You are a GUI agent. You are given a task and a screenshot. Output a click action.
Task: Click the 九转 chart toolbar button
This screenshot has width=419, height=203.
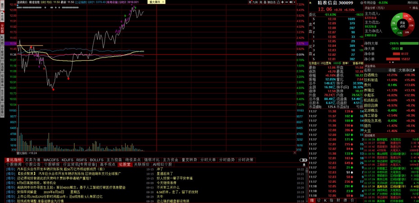click(x=255, y=2)
